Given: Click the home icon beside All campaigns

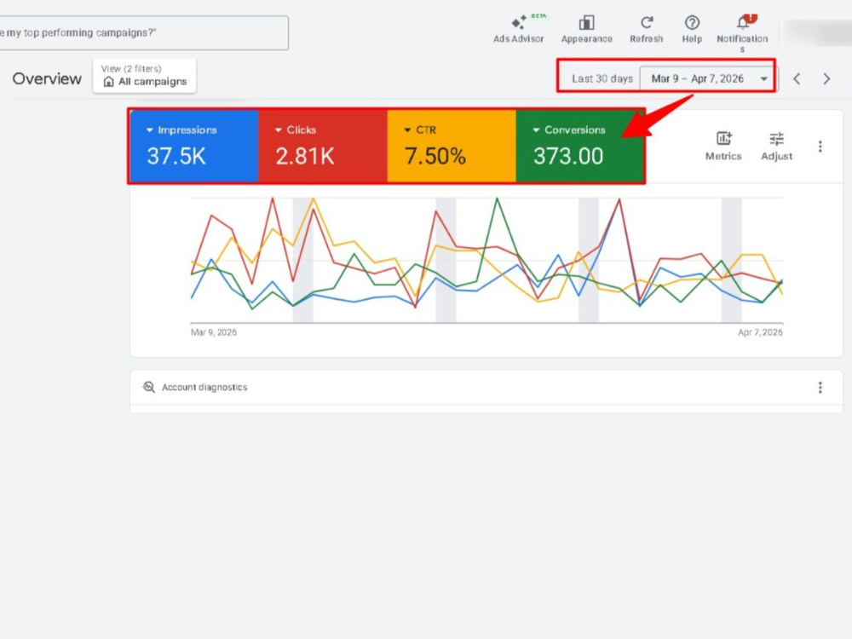Looking at the screenshot, I should point(109,82).
